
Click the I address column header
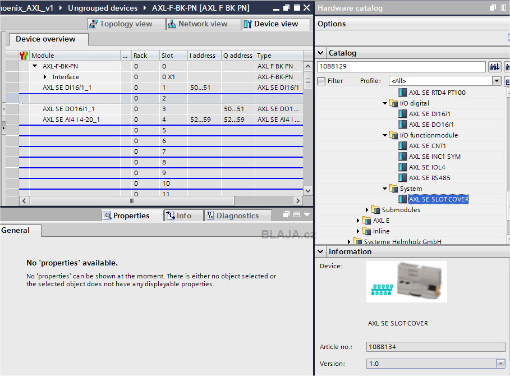tap(204, 56)
